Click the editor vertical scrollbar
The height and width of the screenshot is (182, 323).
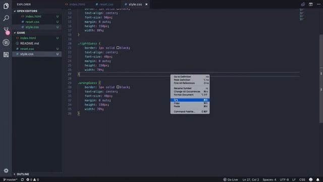(x=321, y=78)
